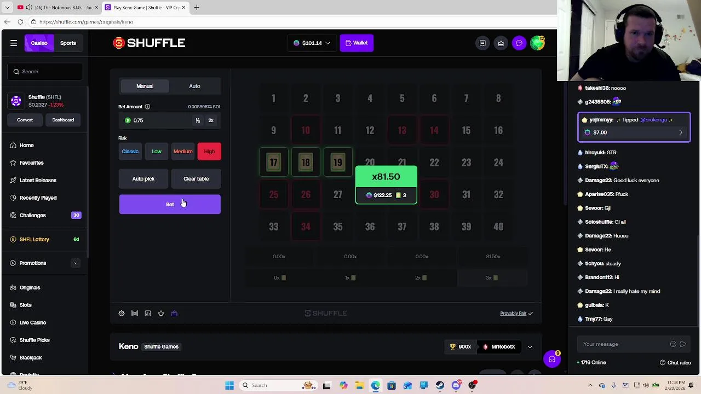Switch to Auto betting tab
Screen dimensions: 701x394
point(194,86)
